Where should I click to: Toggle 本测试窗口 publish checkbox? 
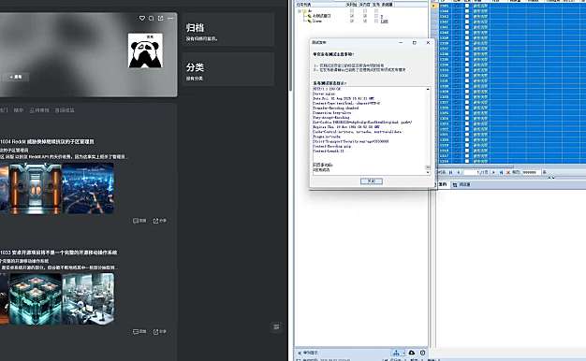[x=376, y=16]
